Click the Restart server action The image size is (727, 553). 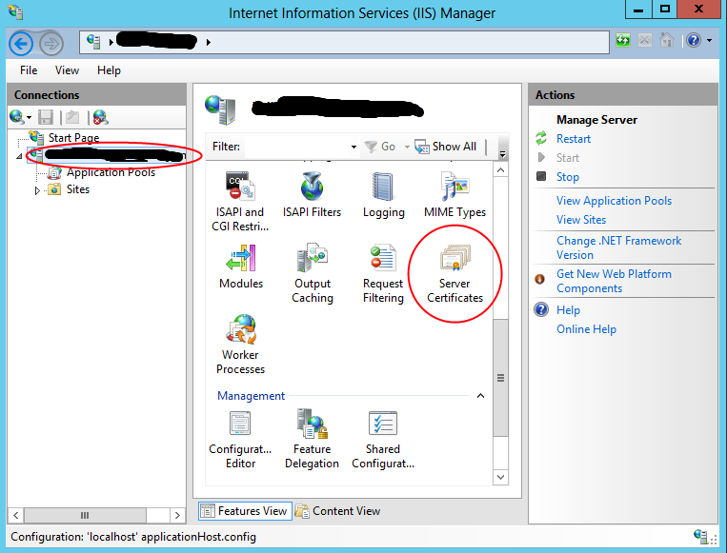click(574, 139)
